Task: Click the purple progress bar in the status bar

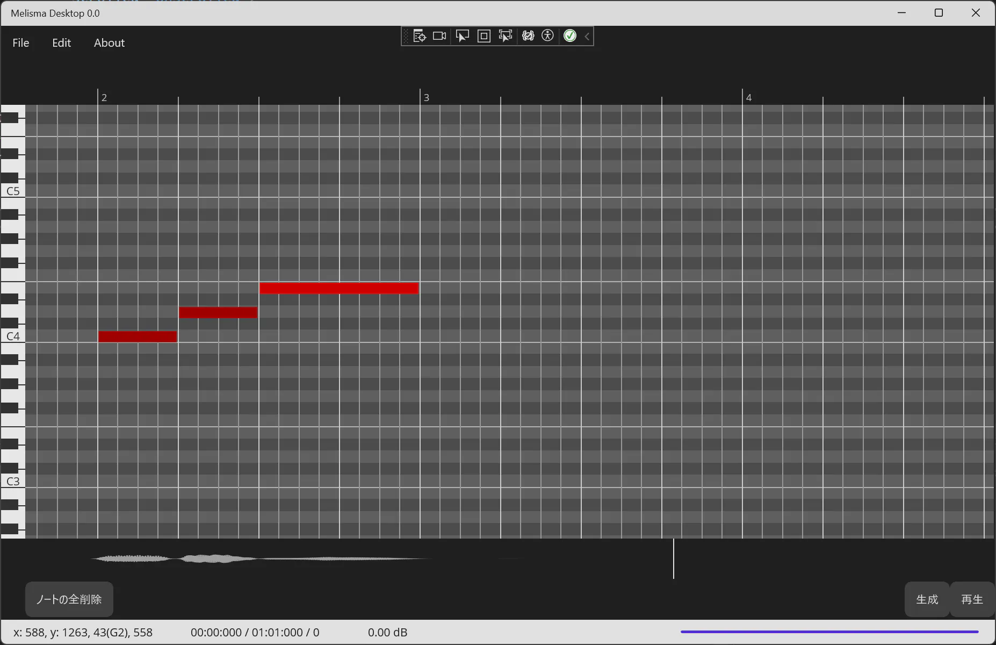Action: [829, 632]
